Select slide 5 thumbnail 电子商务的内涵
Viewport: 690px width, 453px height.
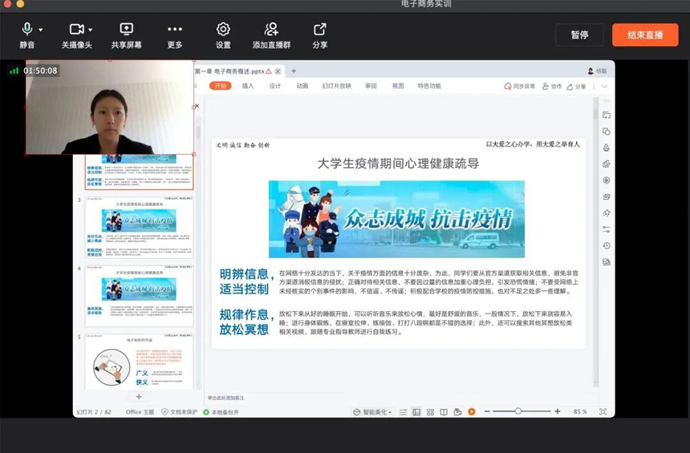coord(139,362)
